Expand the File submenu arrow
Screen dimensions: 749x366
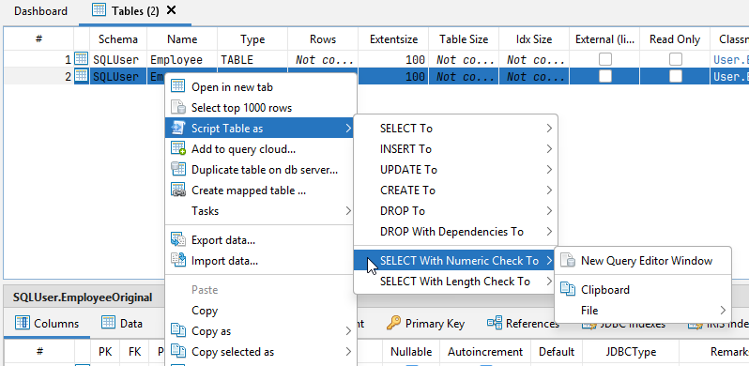pos(723,310)
